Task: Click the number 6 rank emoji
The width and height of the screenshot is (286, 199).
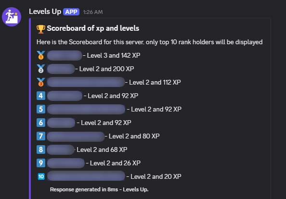Action: coord(41,123)
